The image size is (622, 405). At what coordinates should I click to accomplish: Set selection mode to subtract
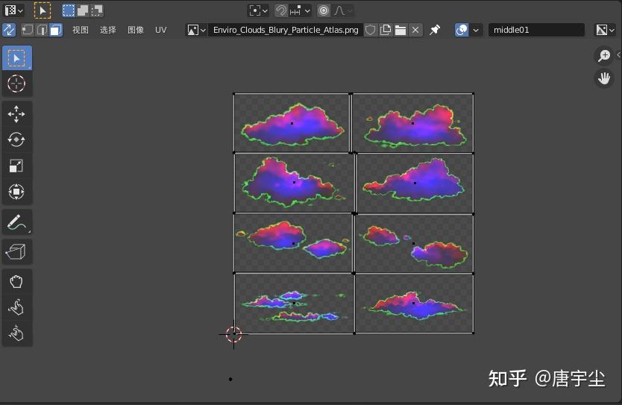click(x=97, y=10)
